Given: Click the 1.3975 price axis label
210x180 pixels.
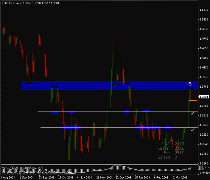Looking at the screenshot, I should click(x=204, y=77).
